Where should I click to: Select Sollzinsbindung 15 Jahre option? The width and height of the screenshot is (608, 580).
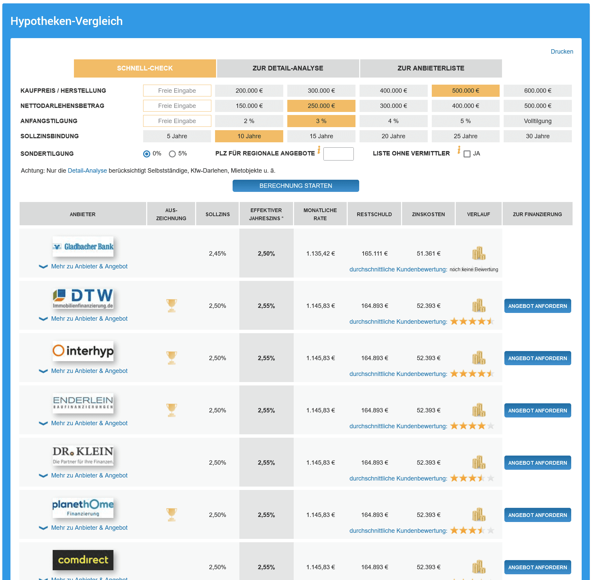pyautogui.click(x=321, y=136)
